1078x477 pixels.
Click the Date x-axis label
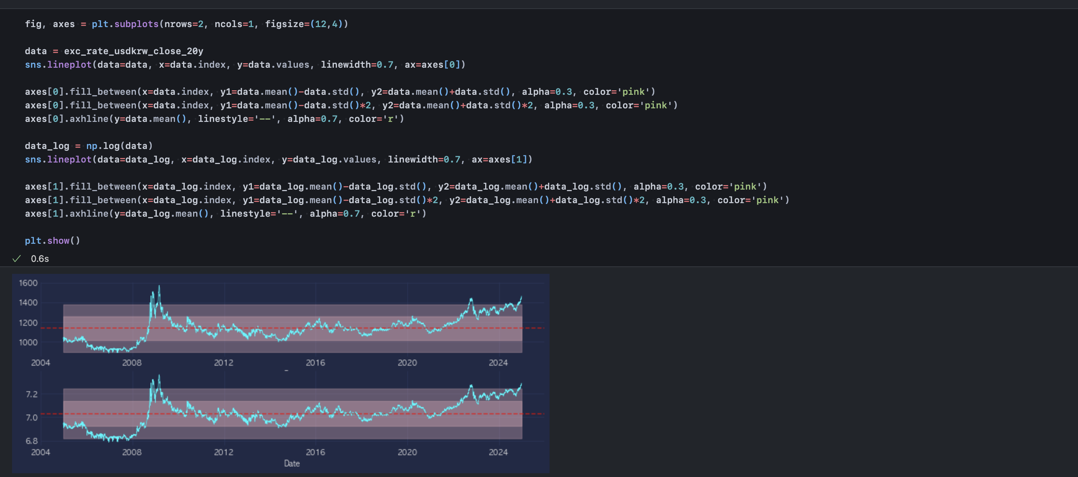[292, 463]
